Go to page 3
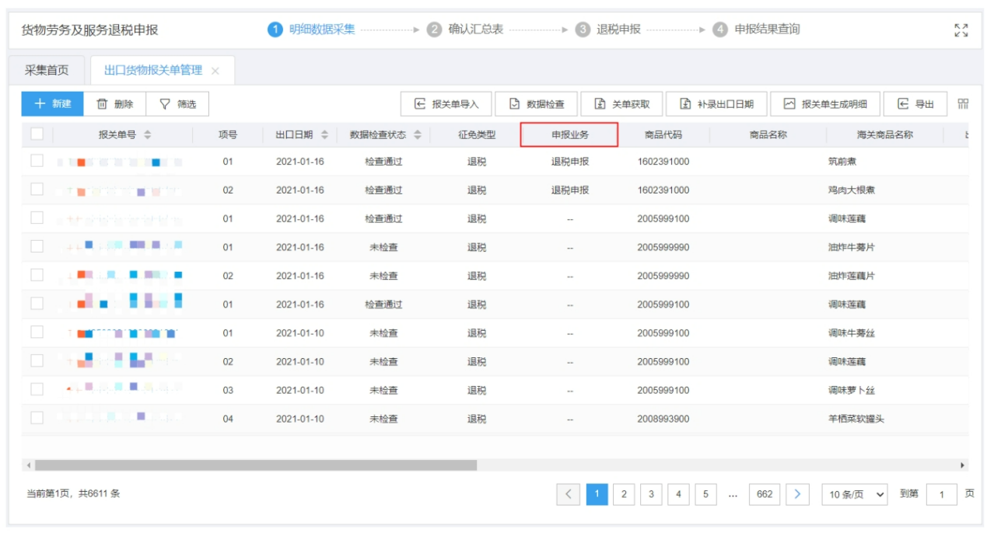 click(x=651, y=494)
